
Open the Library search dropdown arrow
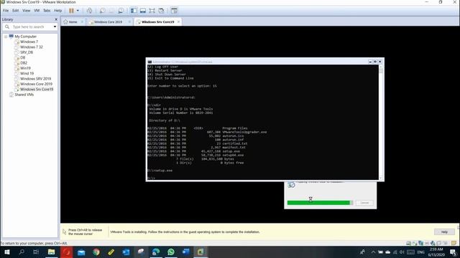(55, 27)
